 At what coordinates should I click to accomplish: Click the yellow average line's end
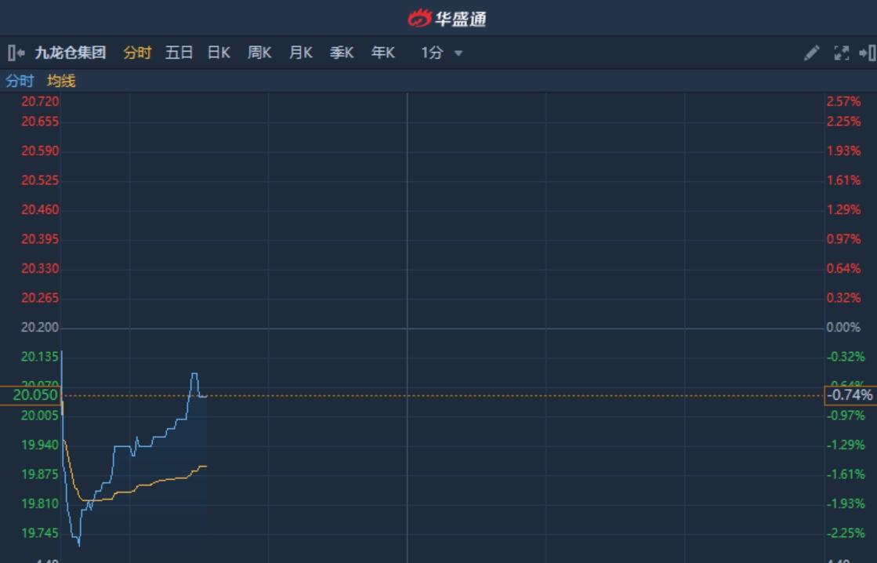click(x=206, y=467)
